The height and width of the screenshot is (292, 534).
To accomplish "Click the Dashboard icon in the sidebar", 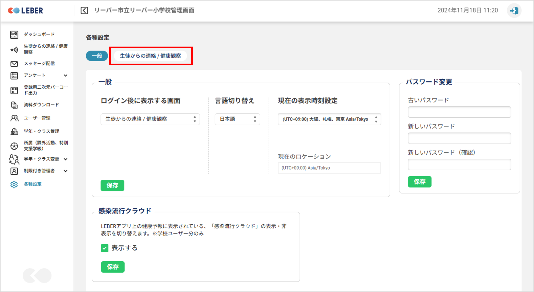I will tap(14, 35).
